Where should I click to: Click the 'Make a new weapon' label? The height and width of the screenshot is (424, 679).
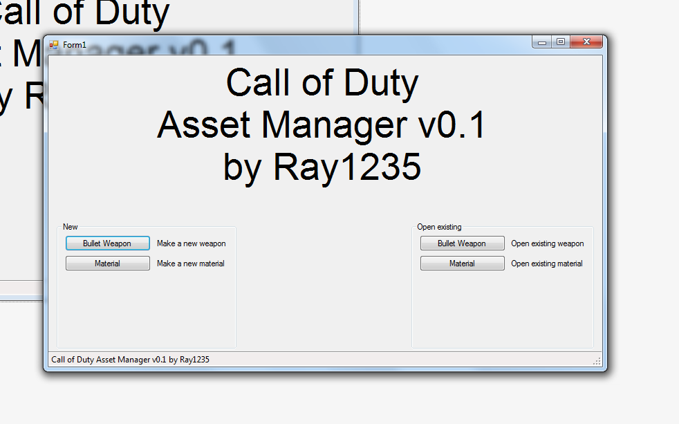(x=192, y=243)
